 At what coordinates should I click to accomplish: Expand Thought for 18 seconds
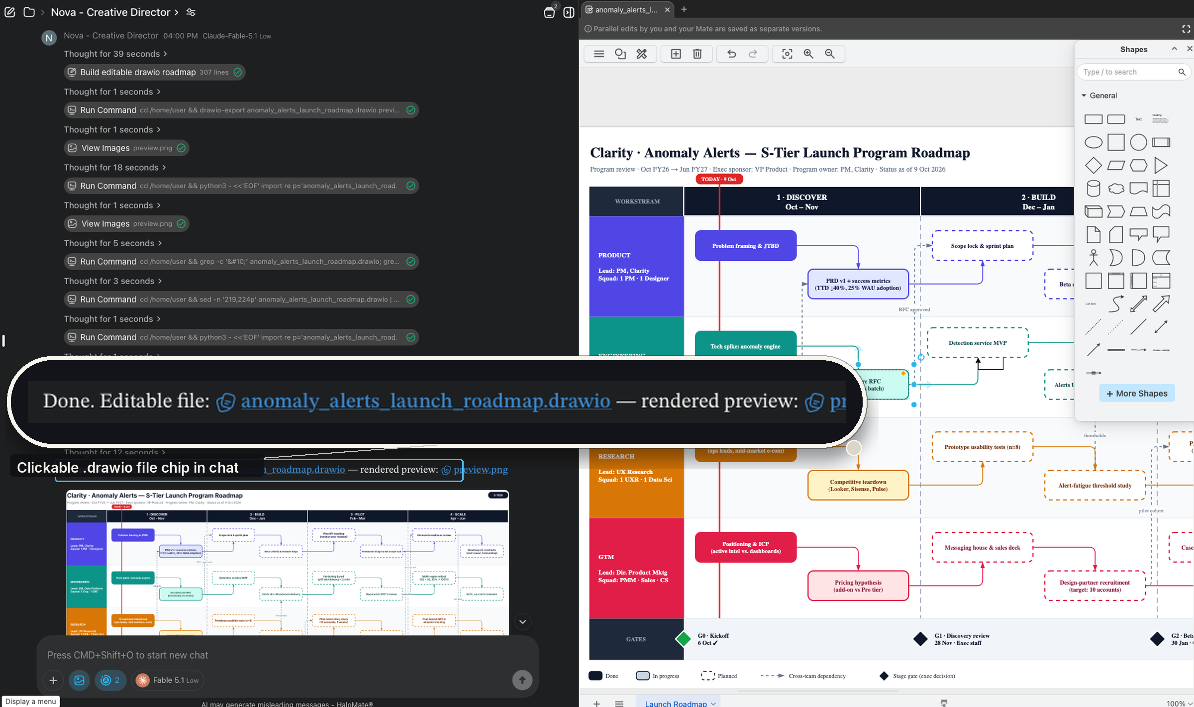(x=115, y=168)
